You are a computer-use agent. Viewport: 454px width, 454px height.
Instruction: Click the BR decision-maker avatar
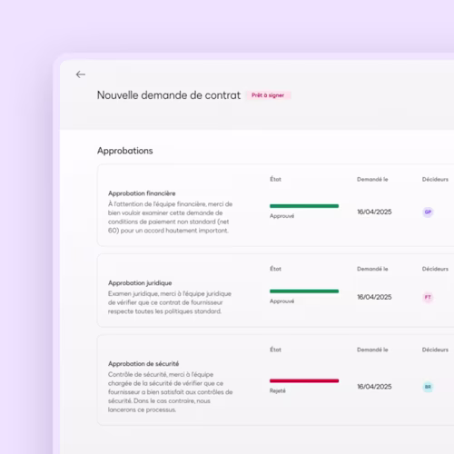428,387
